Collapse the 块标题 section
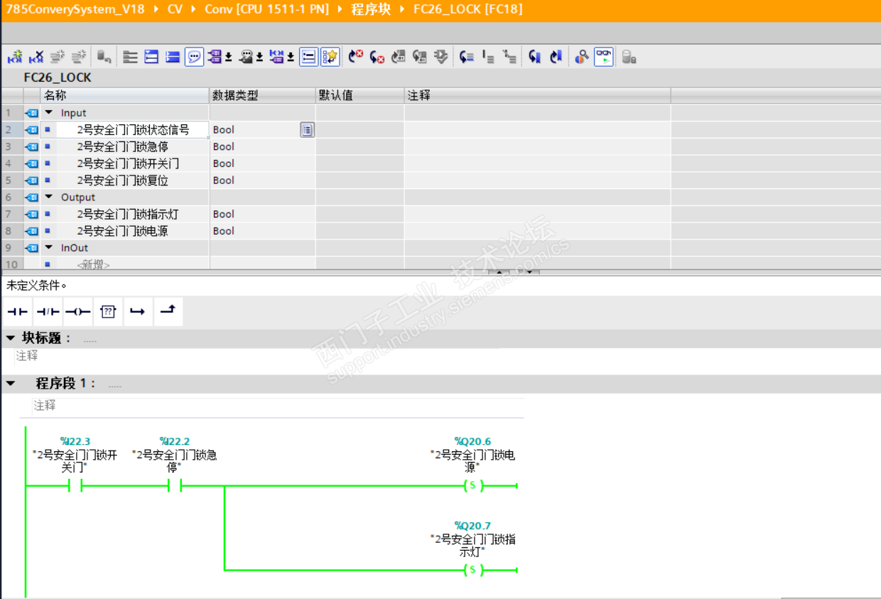Screen dimensions: 881x599 pos(10,338)
